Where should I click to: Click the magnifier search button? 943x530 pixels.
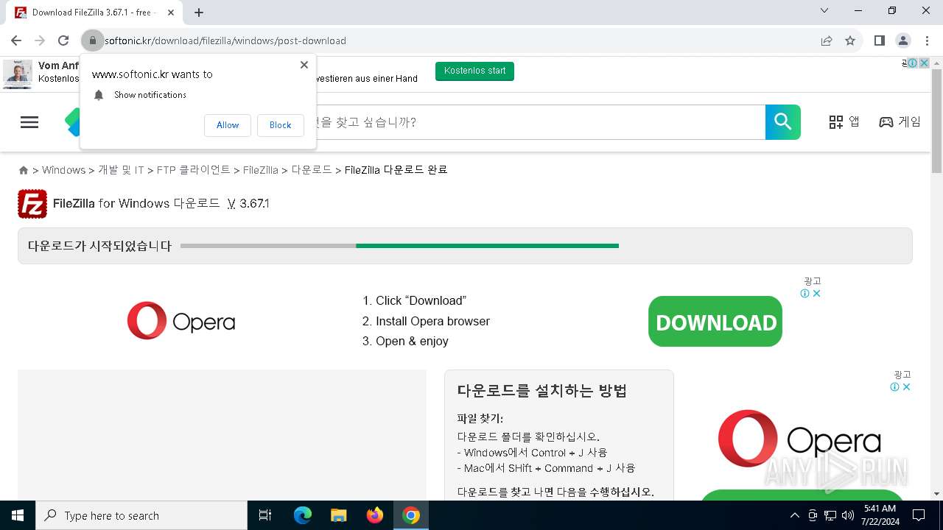click(x=783, y=122)
